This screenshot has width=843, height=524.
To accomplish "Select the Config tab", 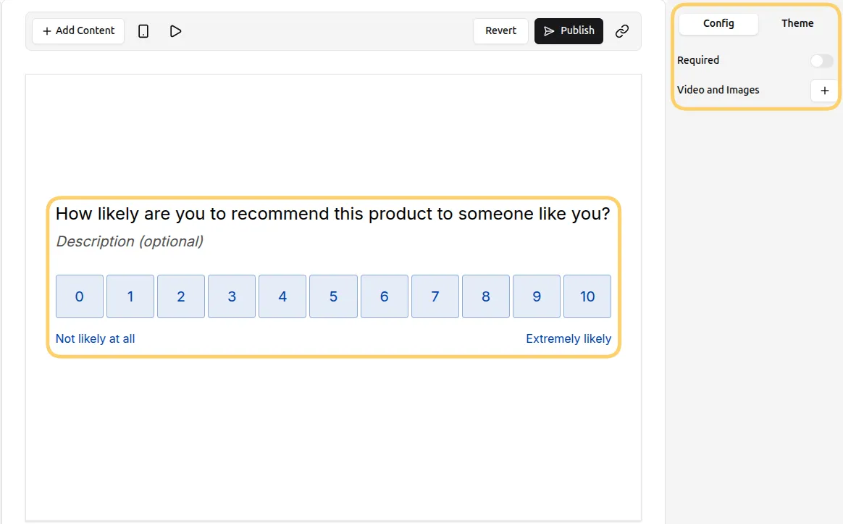I will (718, 23).
